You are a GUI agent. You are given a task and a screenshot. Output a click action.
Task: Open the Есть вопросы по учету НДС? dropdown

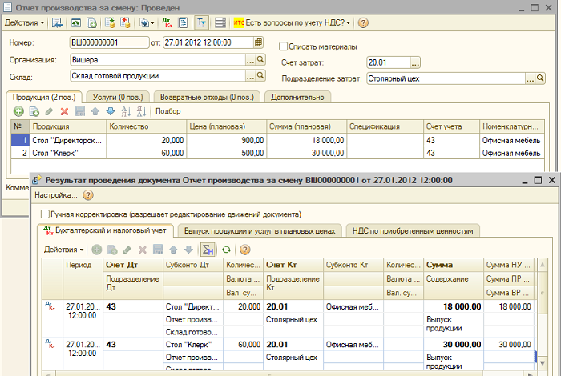tap(292, 23)
